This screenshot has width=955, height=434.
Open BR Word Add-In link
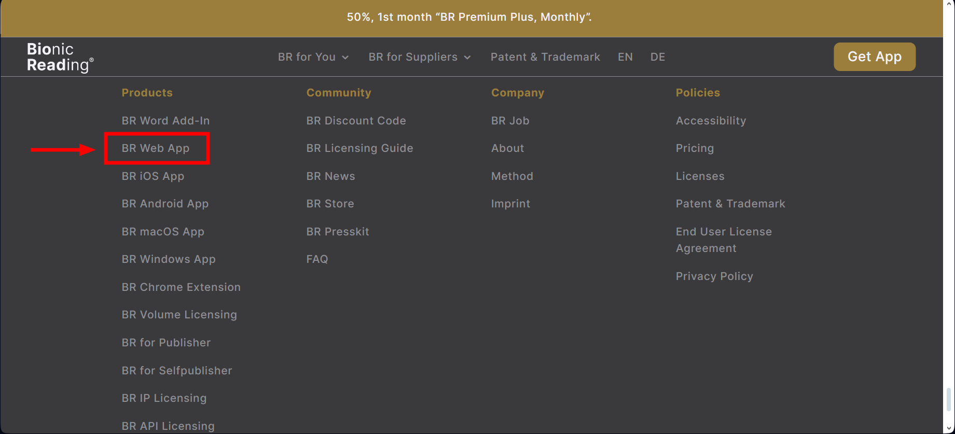[165, 121]
